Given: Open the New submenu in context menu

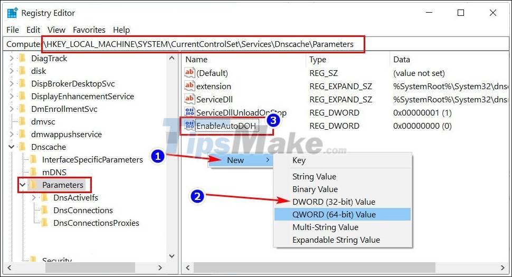Looking at the screenshot, I should [241, 160].
